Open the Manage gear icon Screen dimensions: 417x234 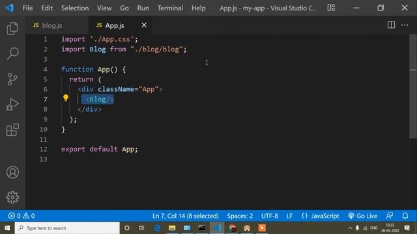coord(12,198)
